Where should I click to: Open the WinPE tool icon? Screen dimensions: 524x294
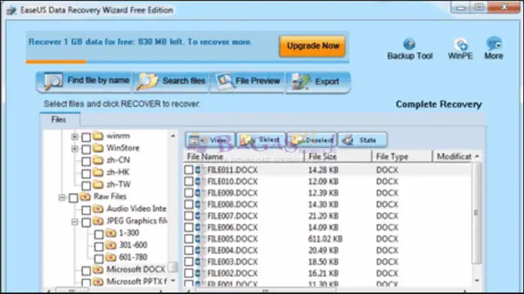460,44
